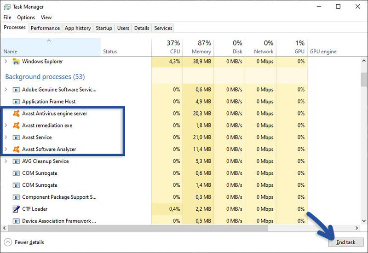Click the Avast Service process icon

pos(16,137)
